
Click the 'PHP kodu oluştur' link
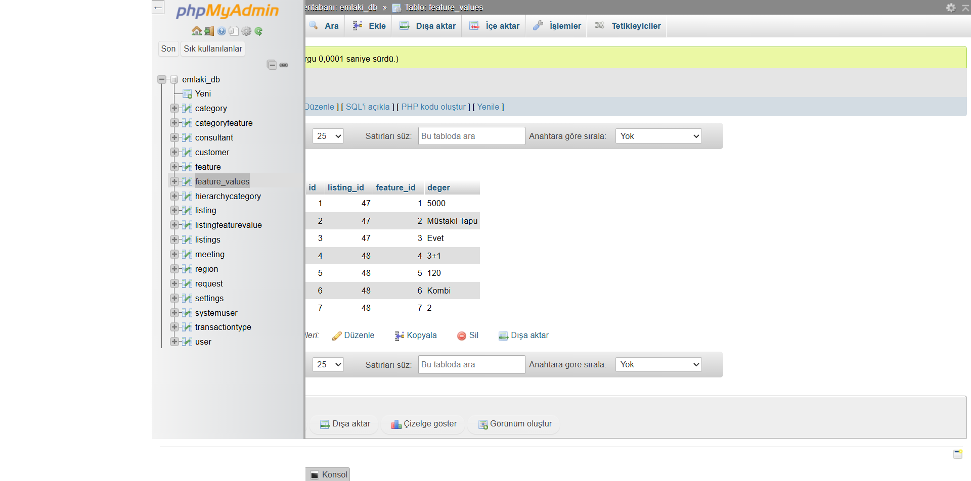[x=433, y=107]
